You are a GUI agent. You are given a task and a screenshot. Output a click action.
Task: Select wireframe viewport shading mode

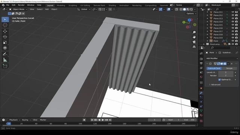pos(181,9)
